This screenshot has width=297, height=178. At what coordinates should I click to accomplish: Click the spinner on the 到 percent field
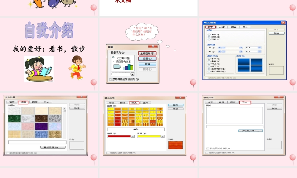(260, 51)
